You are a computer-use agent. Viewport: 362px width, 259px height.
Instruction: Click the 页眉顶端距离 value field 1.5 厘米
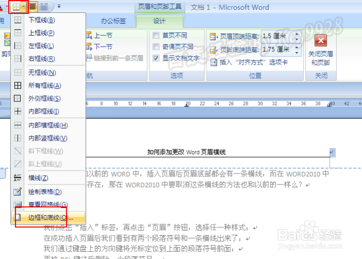[x=277, y=36]
